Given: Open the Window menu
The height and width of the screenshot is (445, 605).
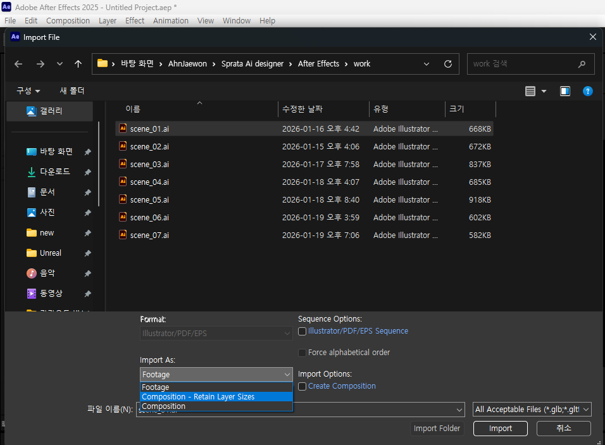Looking at the screenshot, I should (x=237, y=21).
